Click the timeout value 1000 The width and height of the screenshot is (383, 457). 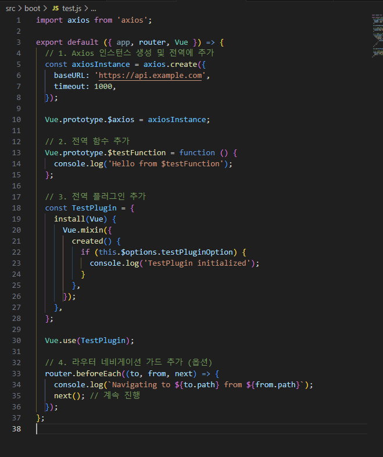103,87
